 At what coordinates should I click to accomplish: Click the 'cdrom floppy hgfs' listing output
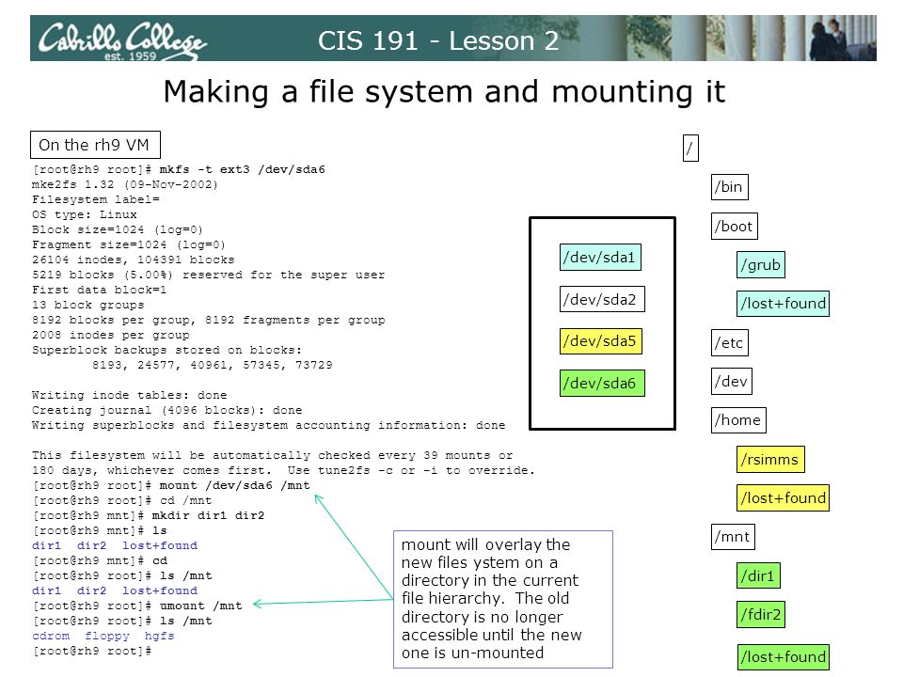point(103,636)
